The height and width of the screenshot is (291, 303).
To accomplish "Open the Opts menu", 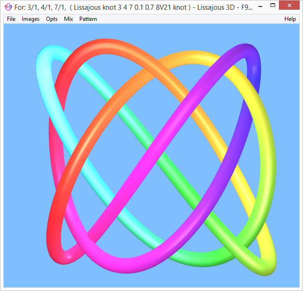I will [x=52, y=19].
